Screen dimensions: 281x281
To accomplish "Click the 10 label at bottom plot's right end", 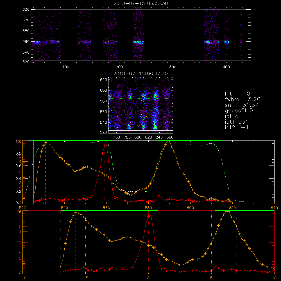I will click(x=274, y=278).
